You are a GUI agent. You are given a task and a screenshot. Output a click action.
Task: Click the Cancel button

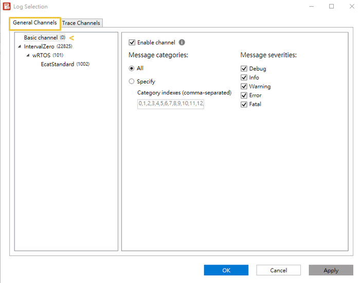pos(278,270)
